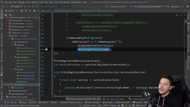Screen dimensions: 190x107
Task: Toggle the read-only lock in the status bar
Action: (119, 106)
